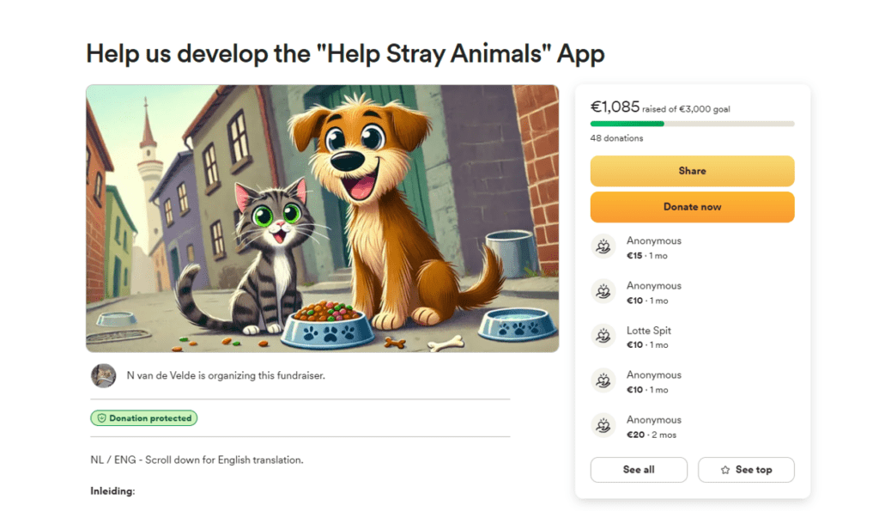Click the Anonymous donor icon below Lotte Spit
879x511 pixels.
[x=604, y=380]
